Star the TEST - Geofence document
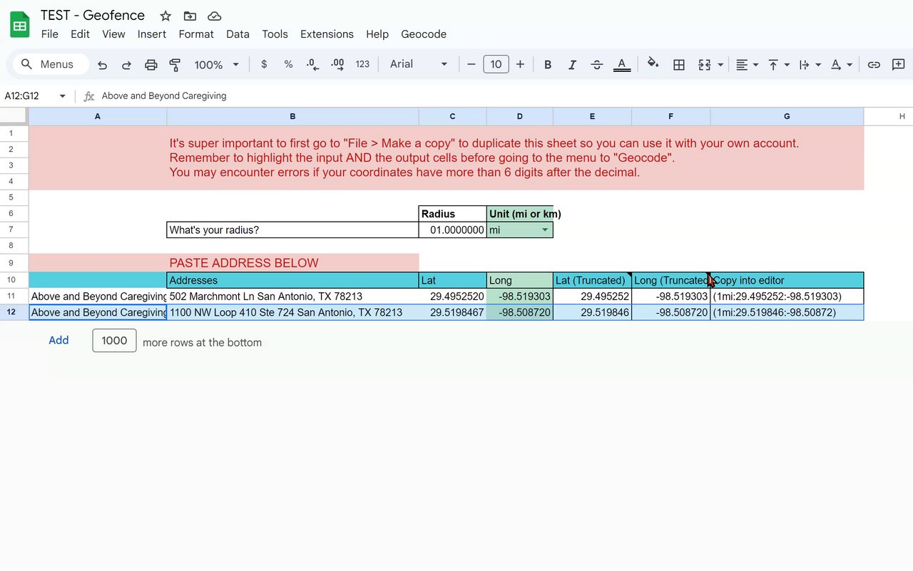The width and height of the screenshot is (913, 571). pos(165,16)
